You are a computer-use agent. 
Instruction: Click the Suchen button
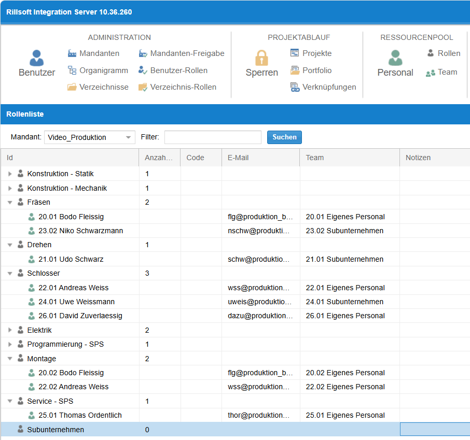pos(284,137)
